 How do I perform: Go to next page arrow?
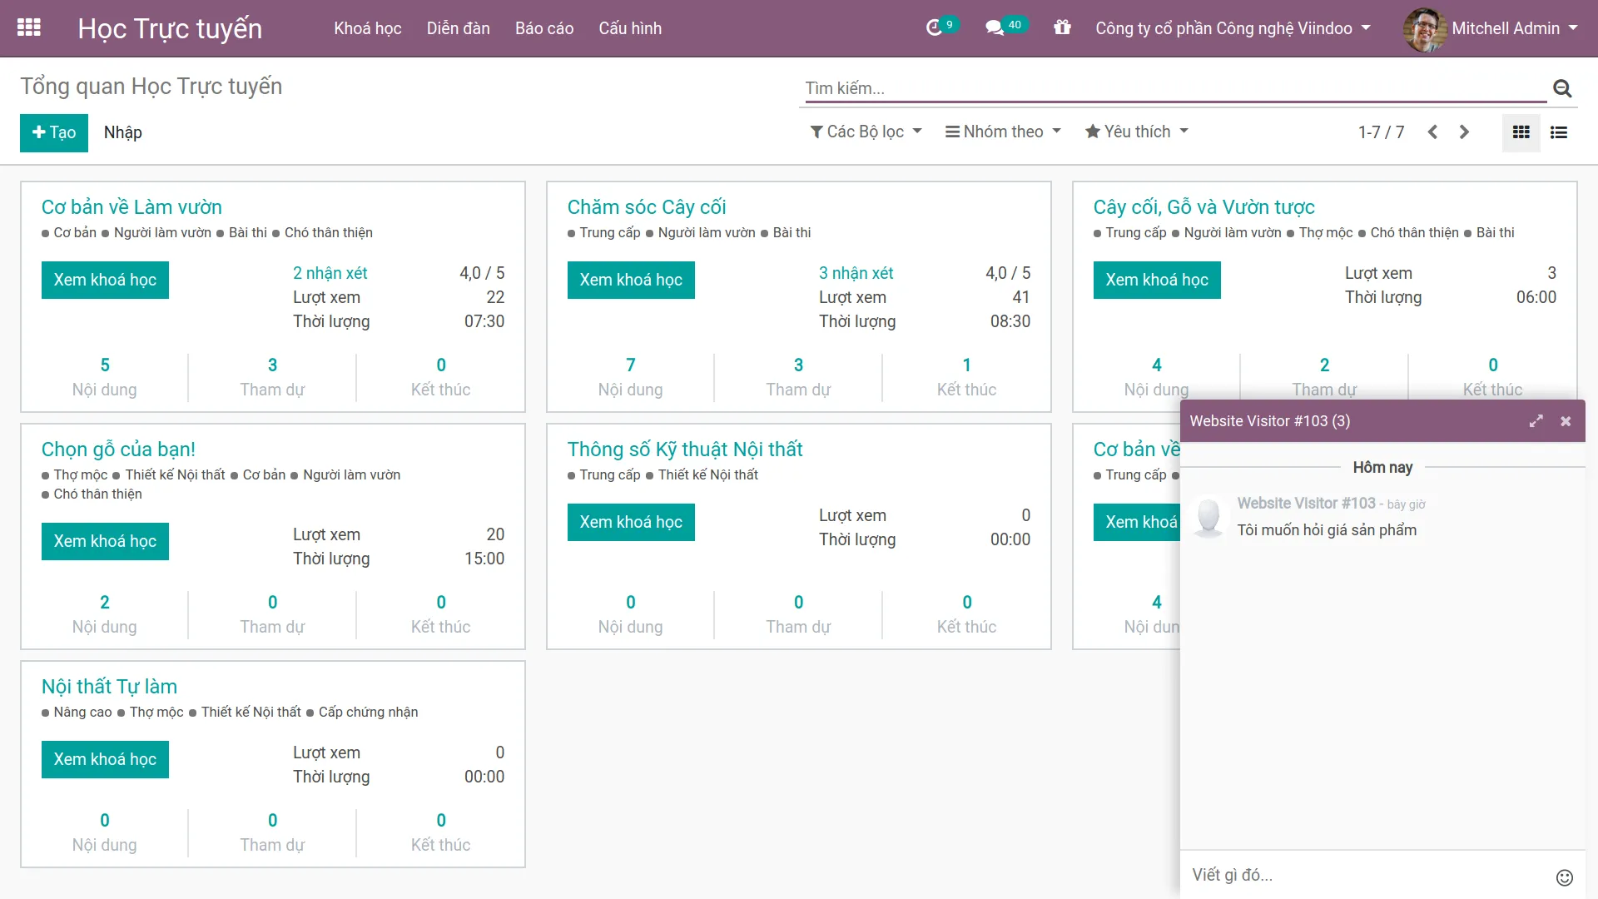(1464, 132)
